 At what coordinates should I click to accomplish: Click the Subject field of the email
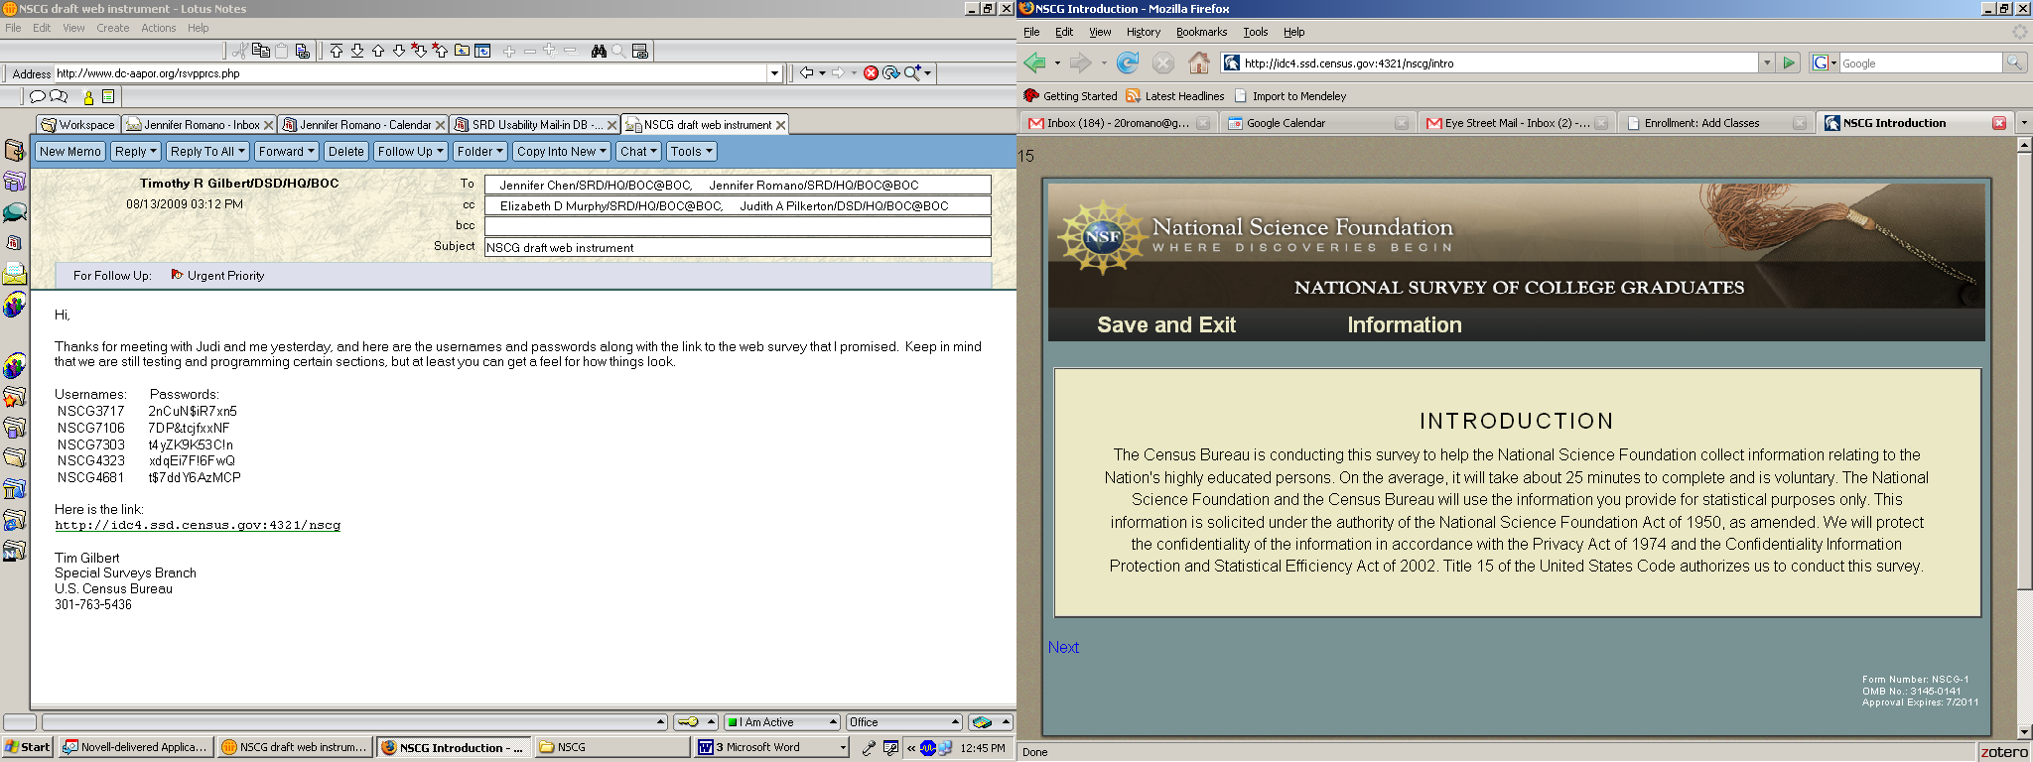738,247
